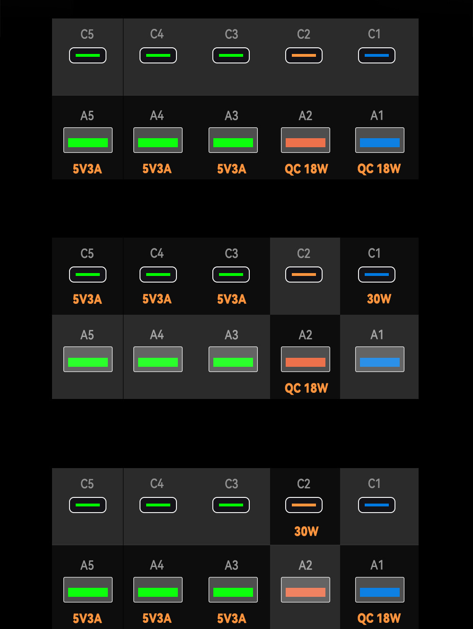Click the 5V3A label under C3 in middle panel
Image resolution: width=473 pixels, height=629 pixels.
pos(231,299)
